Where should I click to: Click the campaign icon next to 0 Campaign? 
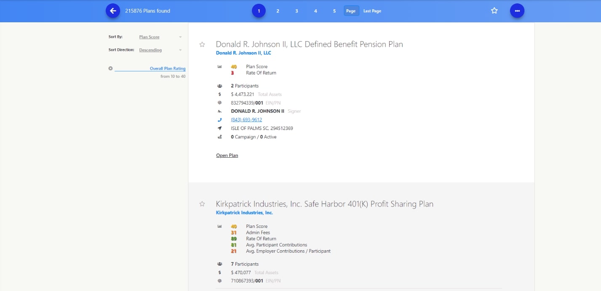(x=219, y=137)
